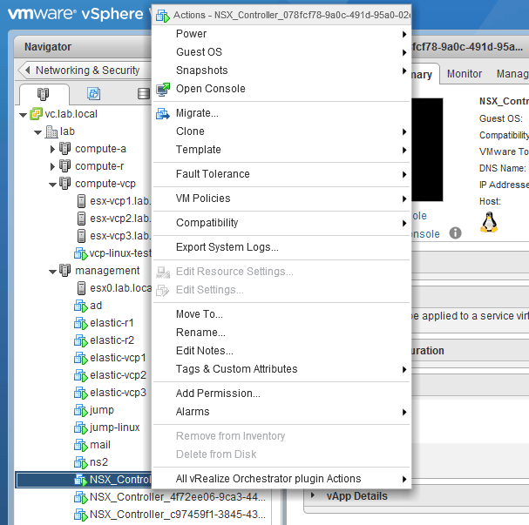Switch to the Monitor tab
529x525 pixels.
[465, 74]
